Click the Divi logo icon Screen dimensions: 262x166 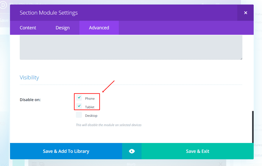pos(4,5)
